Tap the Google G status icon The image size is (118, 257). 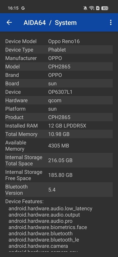pyautogui.click(x=23, y=8)
